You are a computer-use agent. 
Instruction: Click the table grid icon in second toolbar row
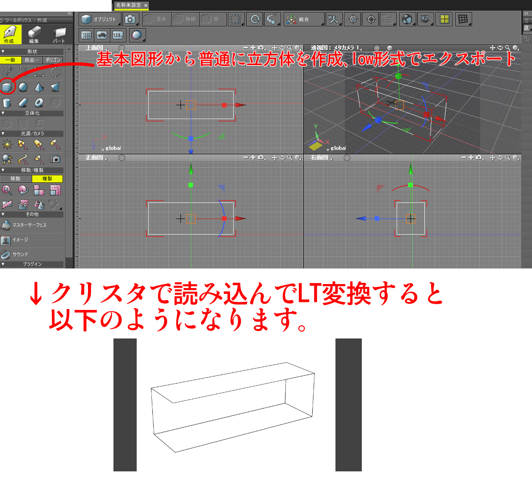click(87, 35)
